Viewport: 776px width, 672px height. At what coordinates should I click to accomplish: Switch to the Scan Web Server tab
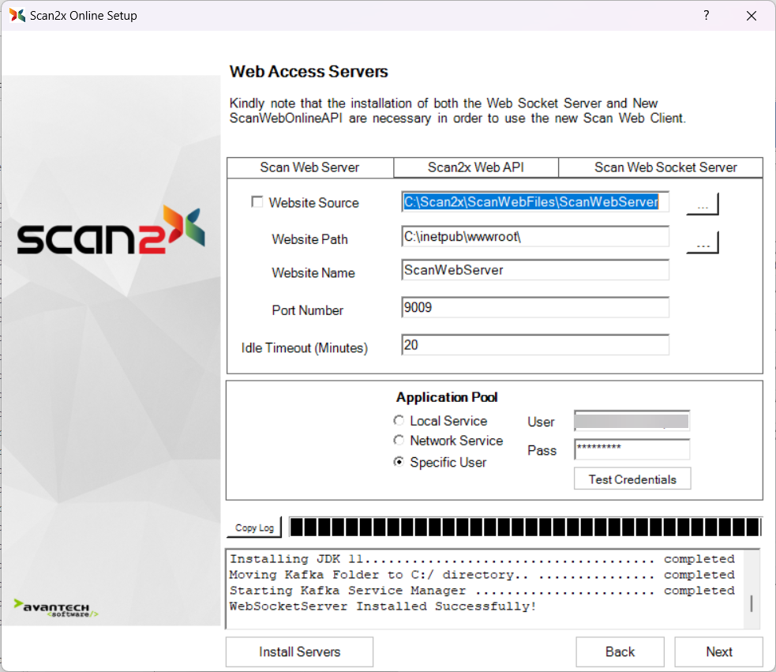[x=309, y=167]
